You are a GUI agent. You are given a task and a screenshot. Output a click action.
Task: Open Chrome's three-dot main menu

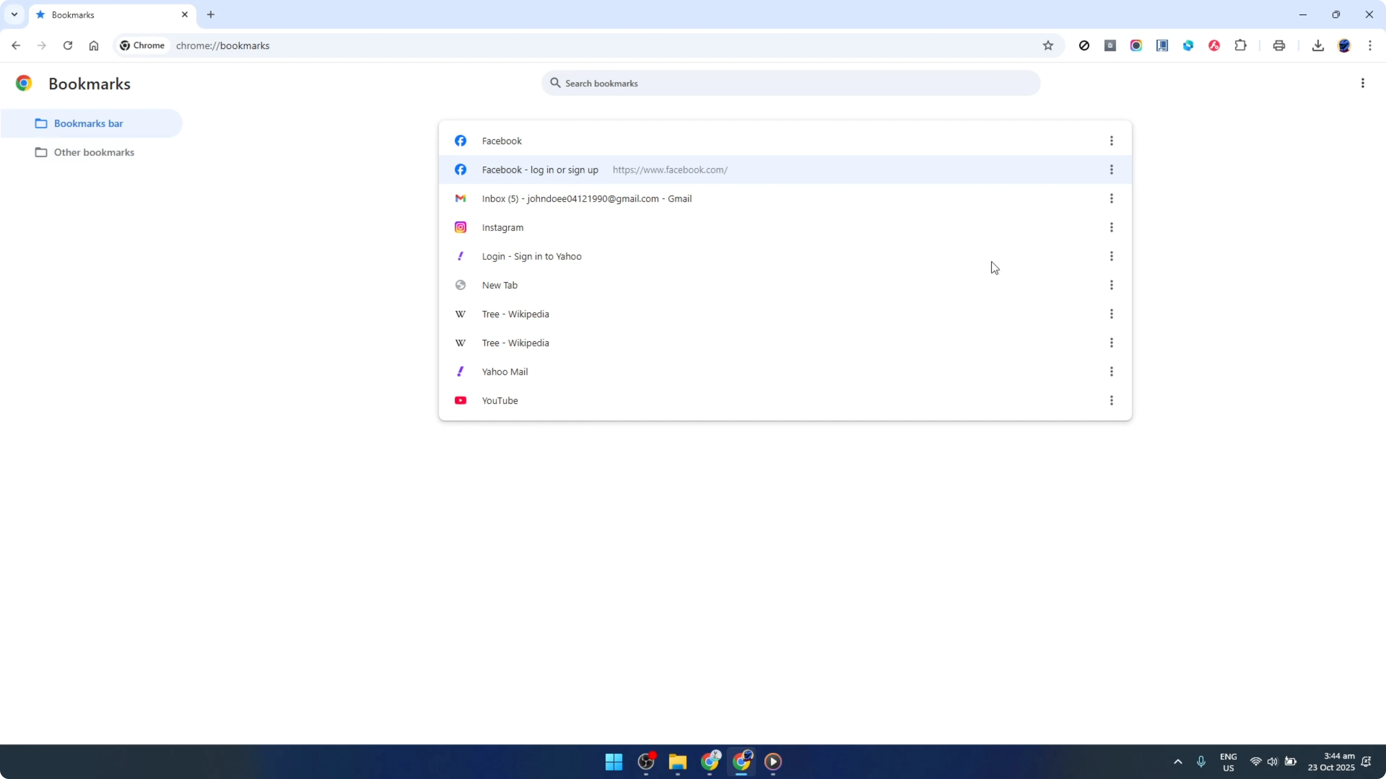(1370, 46)
